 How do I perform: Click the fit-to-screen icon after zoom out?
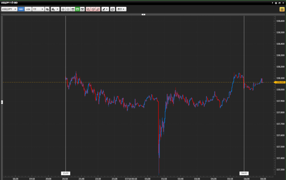73,9
